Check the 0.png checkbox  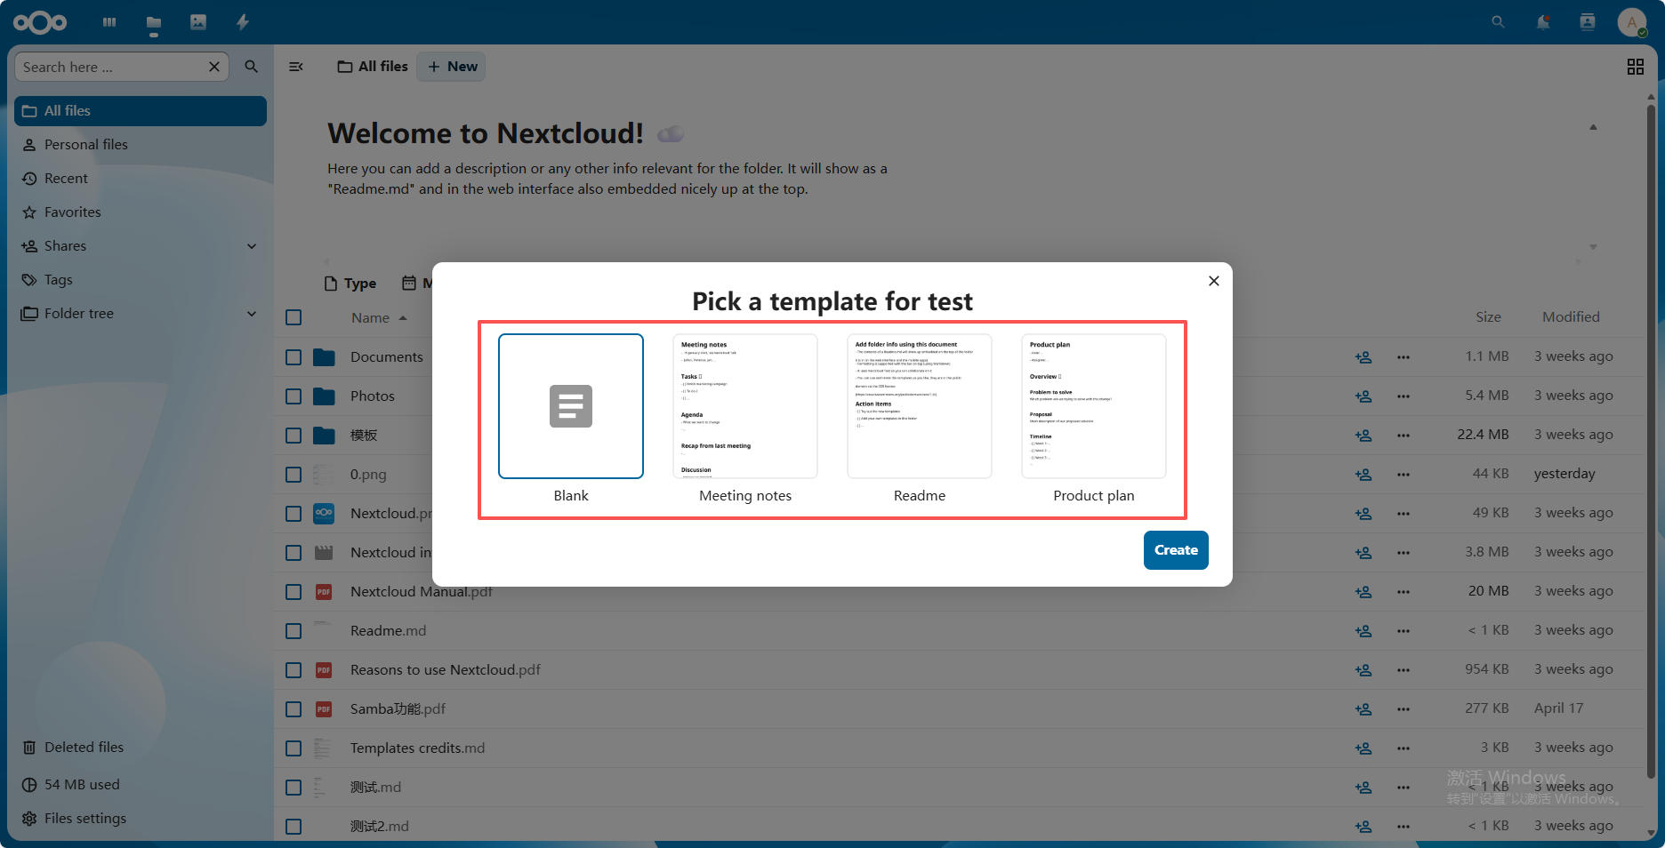294,475
